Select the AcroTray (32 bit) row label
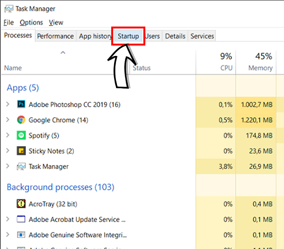Image resolution: width=284 pixels, height=249 pixels. 53,204
